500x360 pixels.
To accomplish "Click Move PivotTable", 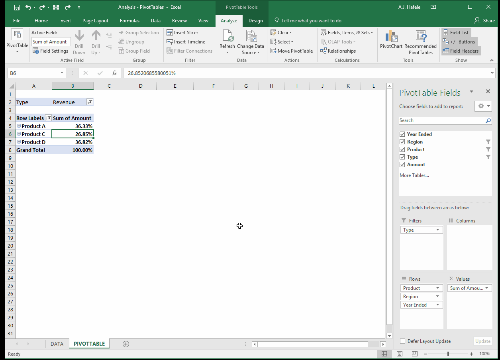I will (x=292, y=51).
